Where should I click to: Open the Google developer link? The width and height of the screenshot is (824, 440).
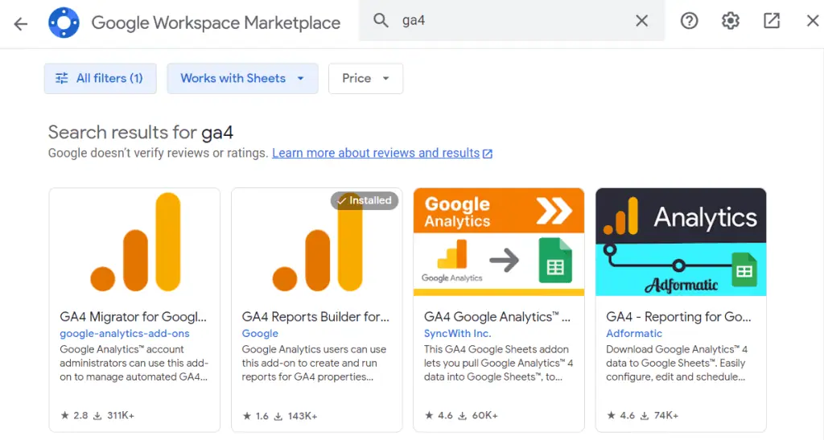pos(260,333)
